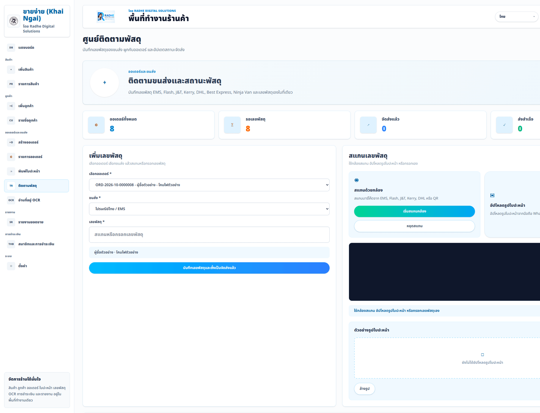Select the สแกนด้วยกล้อง radio option

[356, 180]
